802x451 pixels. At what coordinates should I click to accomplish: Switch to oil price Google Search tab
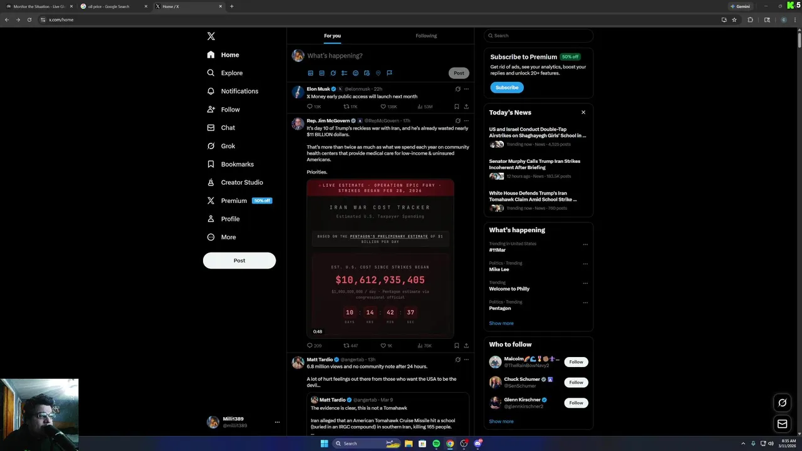[113, 6]
